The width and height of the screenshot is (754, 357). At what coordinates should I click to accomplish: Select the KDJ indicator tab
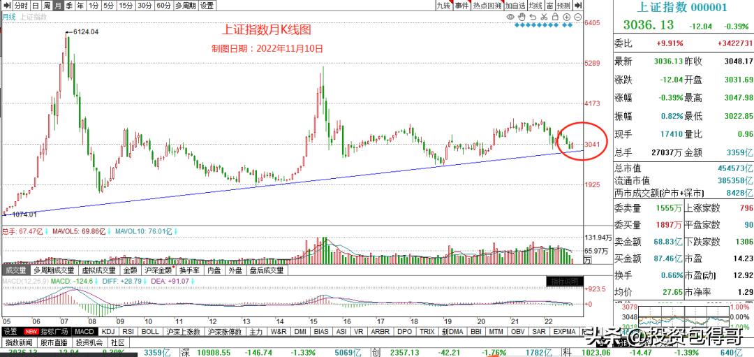point(108,331)
